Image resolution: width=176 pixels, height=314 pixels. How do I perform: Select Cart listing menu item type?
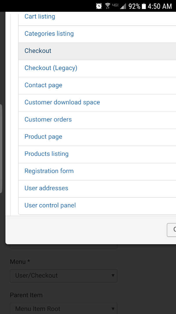tap(40, 17)
